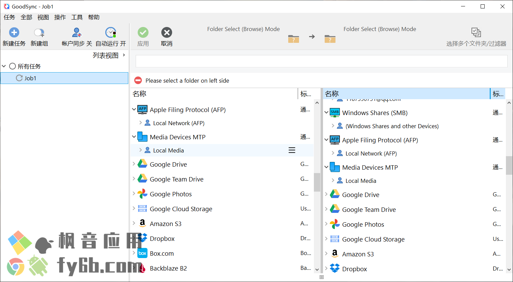Image resolution: width=513 pixels, height=282 pixels.
Task: Expand Google Drive in left pane
Action: (x=134, y=164)
